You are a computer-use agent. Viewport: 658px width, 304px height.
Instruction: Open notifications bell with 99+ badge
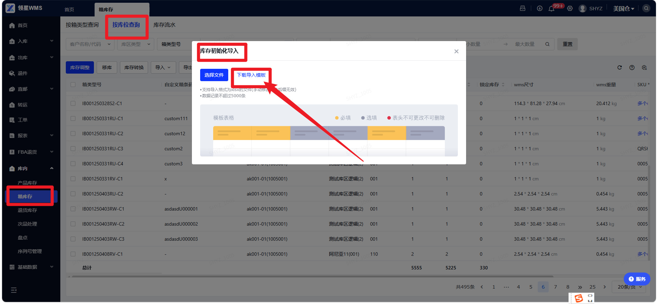pyautogui.click(x=551, y=9)
